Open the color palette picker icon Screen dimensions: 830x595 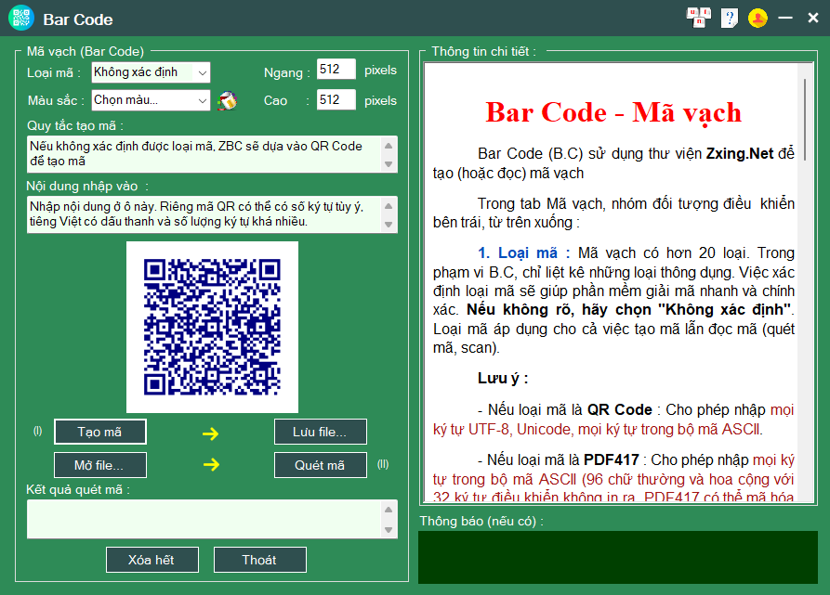point(228,100)
